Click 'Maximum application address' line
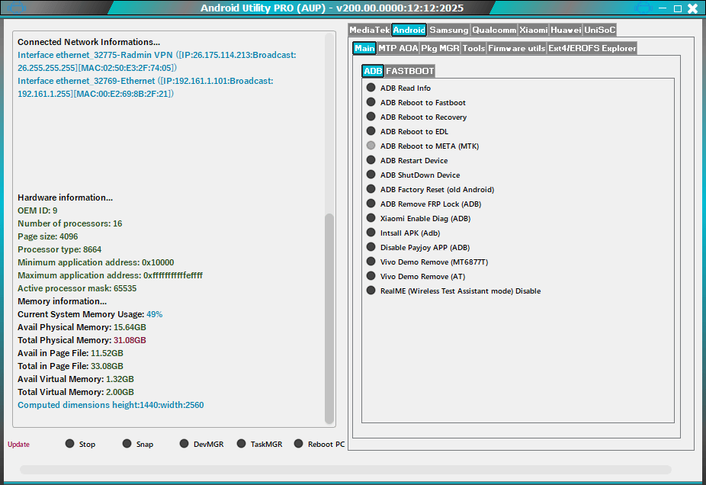The image size is (706, 485). [x=110, y=275]
